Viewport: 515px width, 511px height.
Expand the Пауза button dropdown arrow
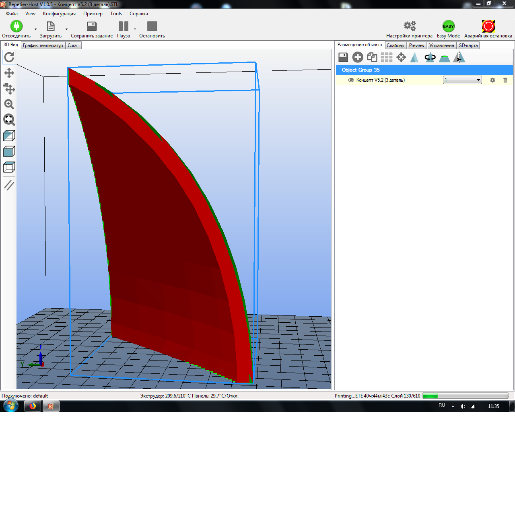[x=135, y=29]
